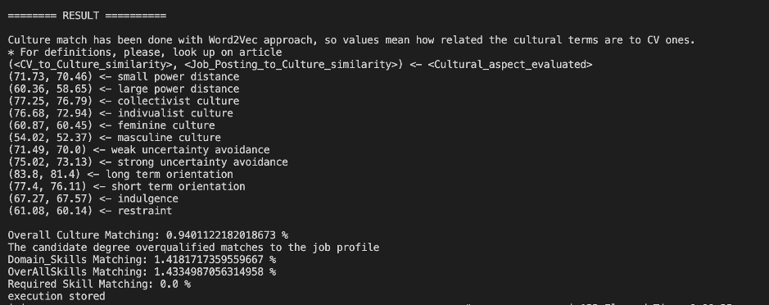The width and height of the screenshot is (769, 305).
Task: Click the RESULT header line
Action: point(88,16)
